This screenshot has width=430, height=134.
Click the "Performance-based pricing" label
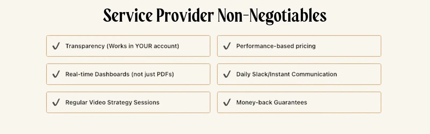276,46
